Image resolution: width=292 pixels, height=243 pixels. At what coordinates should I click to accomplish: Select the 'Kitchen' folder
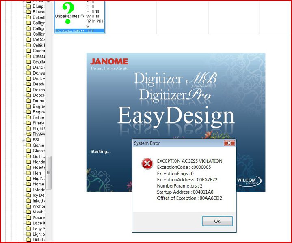click(x=39, y=207)
